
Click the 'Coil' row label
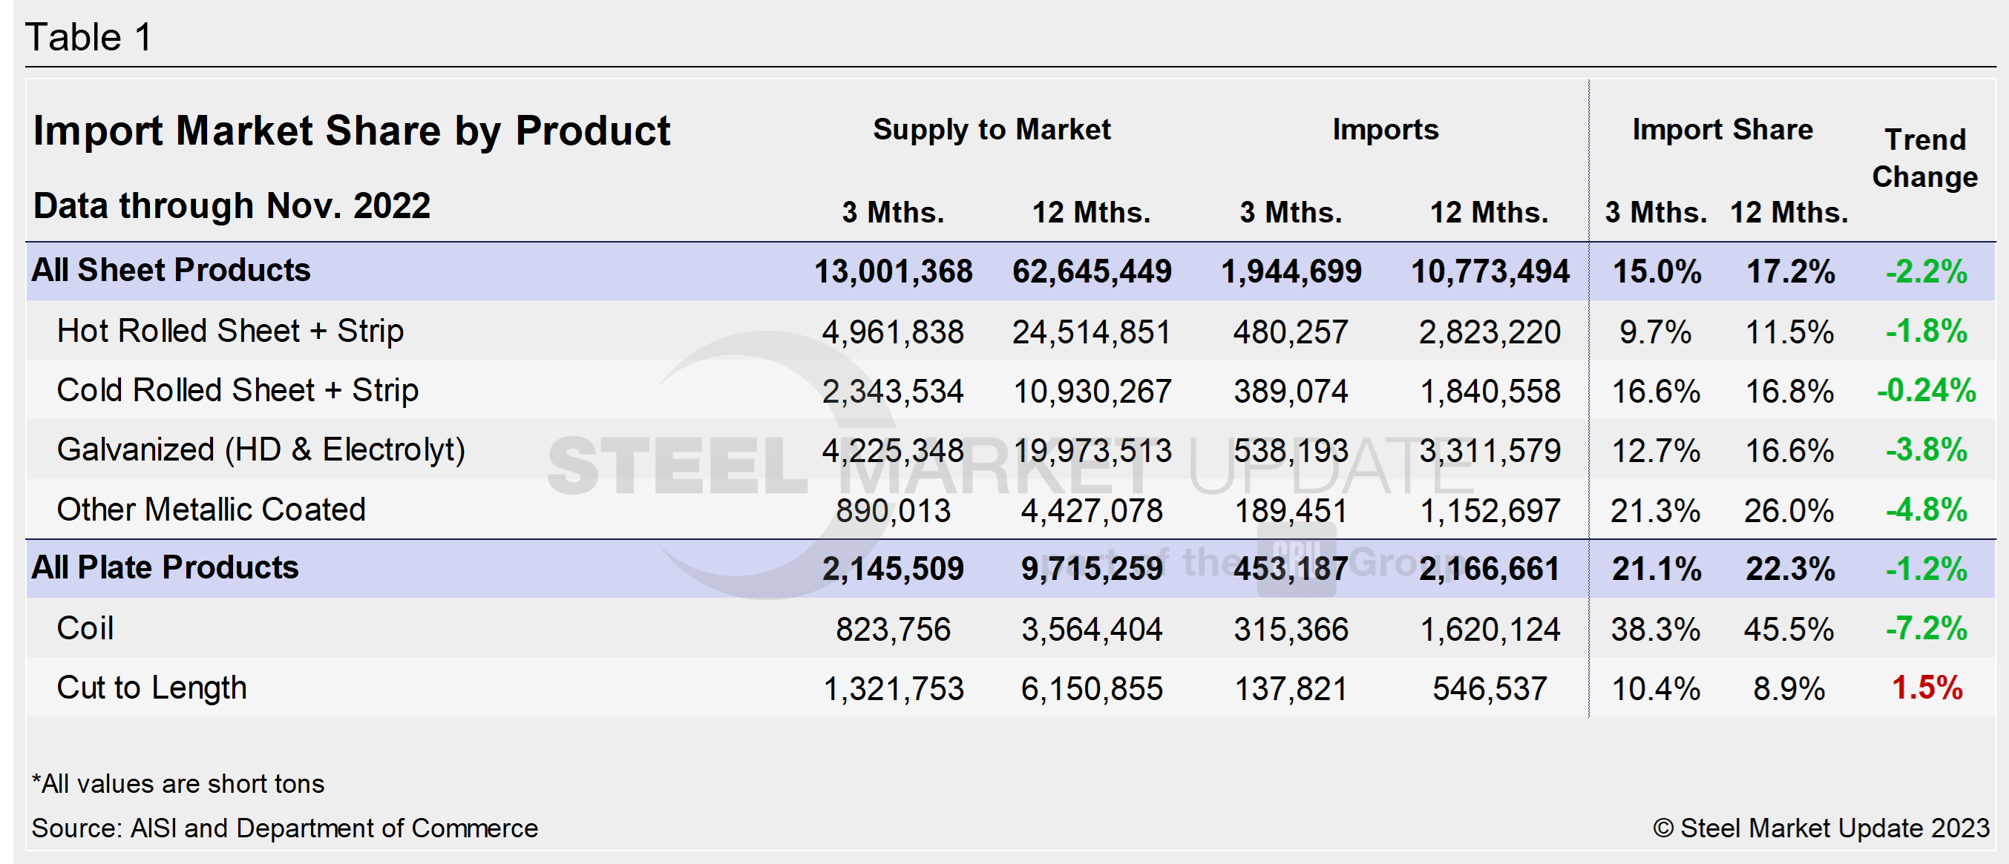(x=85, y=628)
